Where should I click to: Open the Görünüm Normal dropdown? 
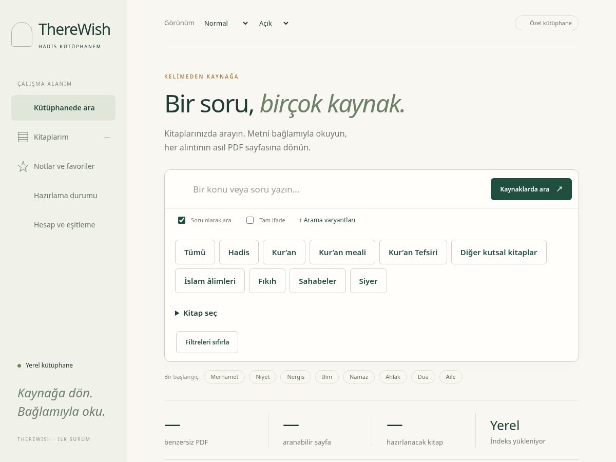click(226, 23)
